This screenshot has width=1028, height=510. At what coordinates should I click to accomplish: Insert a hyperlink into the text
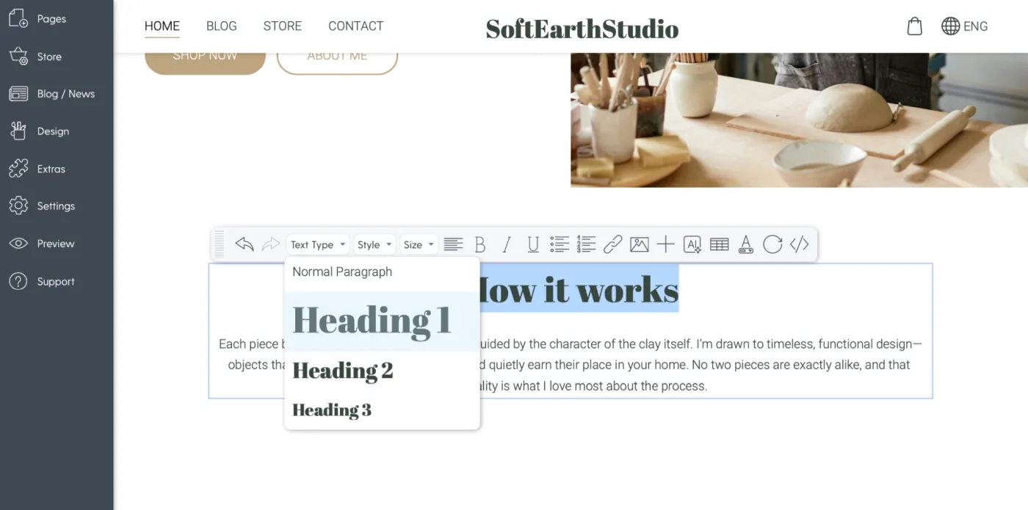point(613,244)
